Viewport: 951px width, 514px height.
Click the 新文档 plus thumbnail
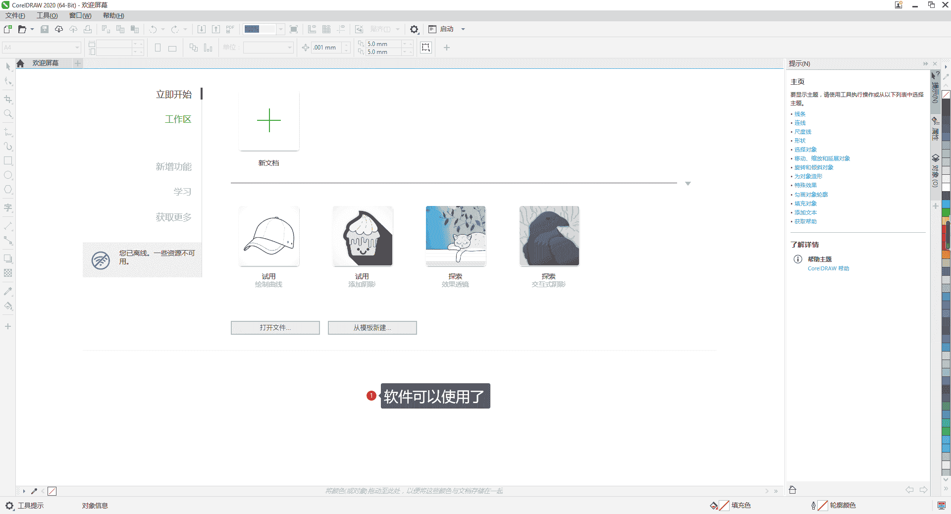coord(269,120)
